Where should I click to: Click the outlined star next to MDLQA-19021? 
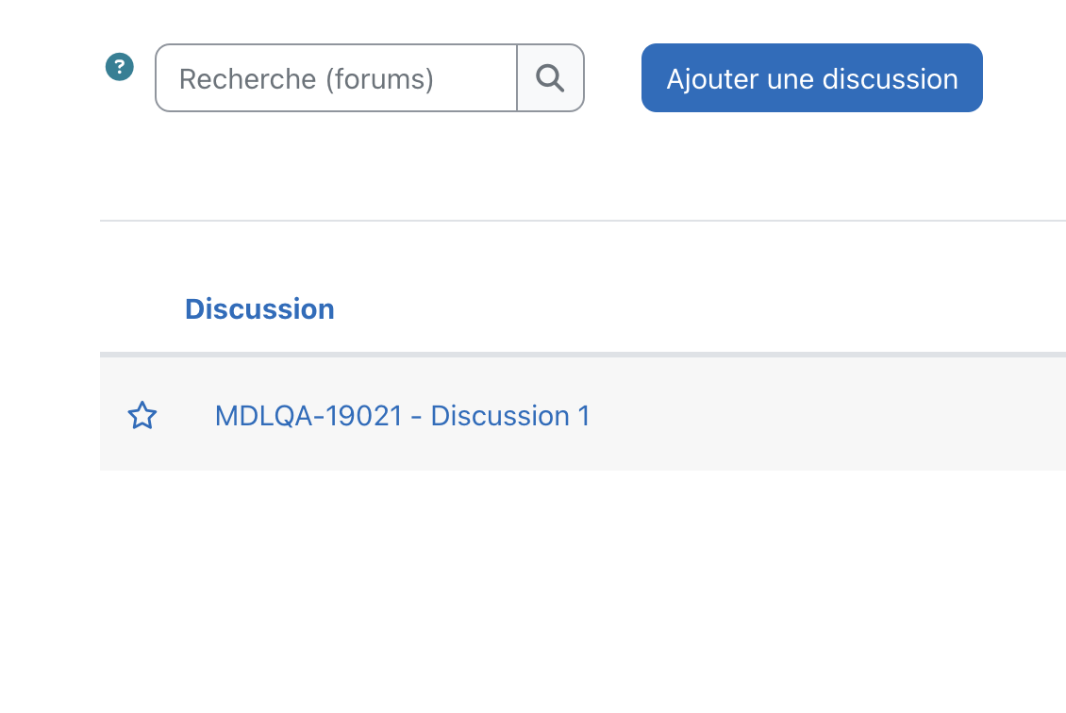coord(142,415)
